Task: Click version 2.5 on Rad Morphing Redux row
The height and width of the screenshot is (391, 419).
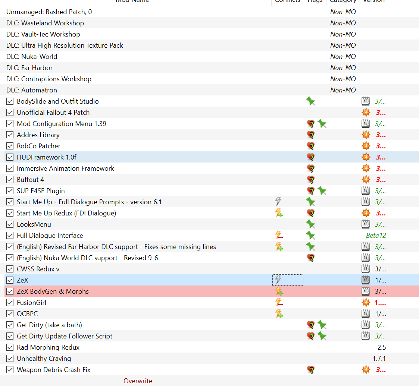Action: pyautogui.click(x=382, y=347)
